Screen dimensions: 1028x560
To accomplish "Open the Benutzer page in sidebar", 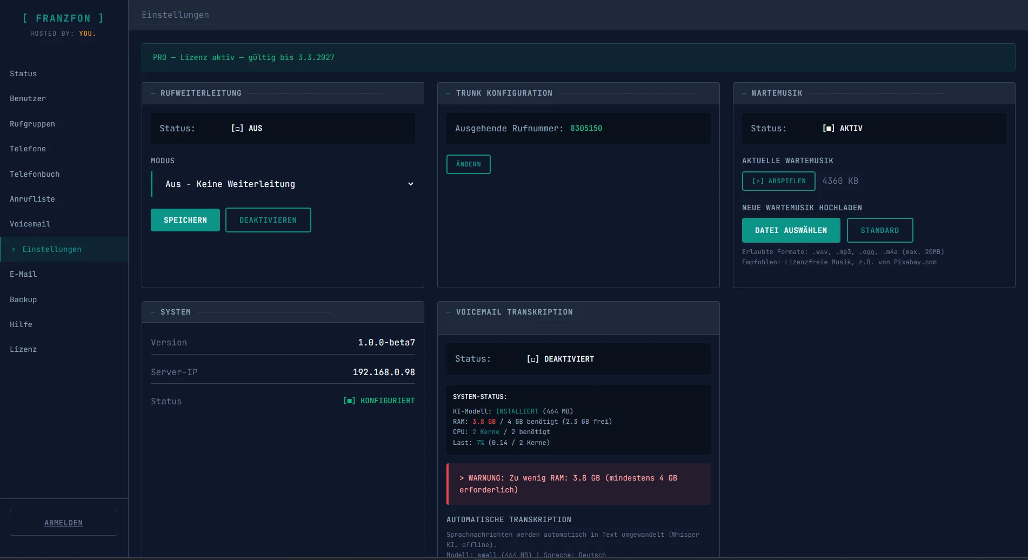I will tap(28, 99).
